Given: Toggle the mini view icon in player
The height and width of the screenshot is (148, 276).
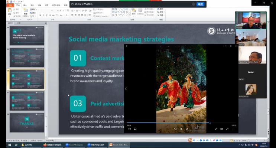Looking at the screenshot, I should click(222, 129).
